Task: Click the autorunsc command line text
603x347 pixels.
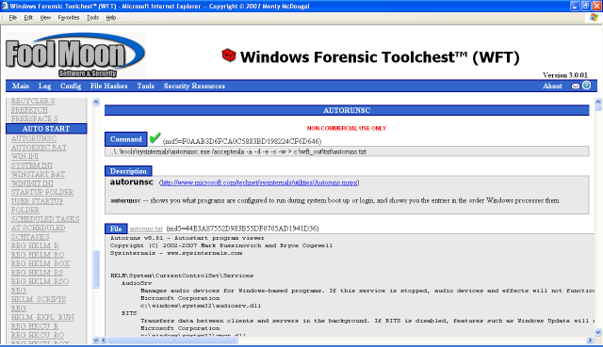Action: 238,151
